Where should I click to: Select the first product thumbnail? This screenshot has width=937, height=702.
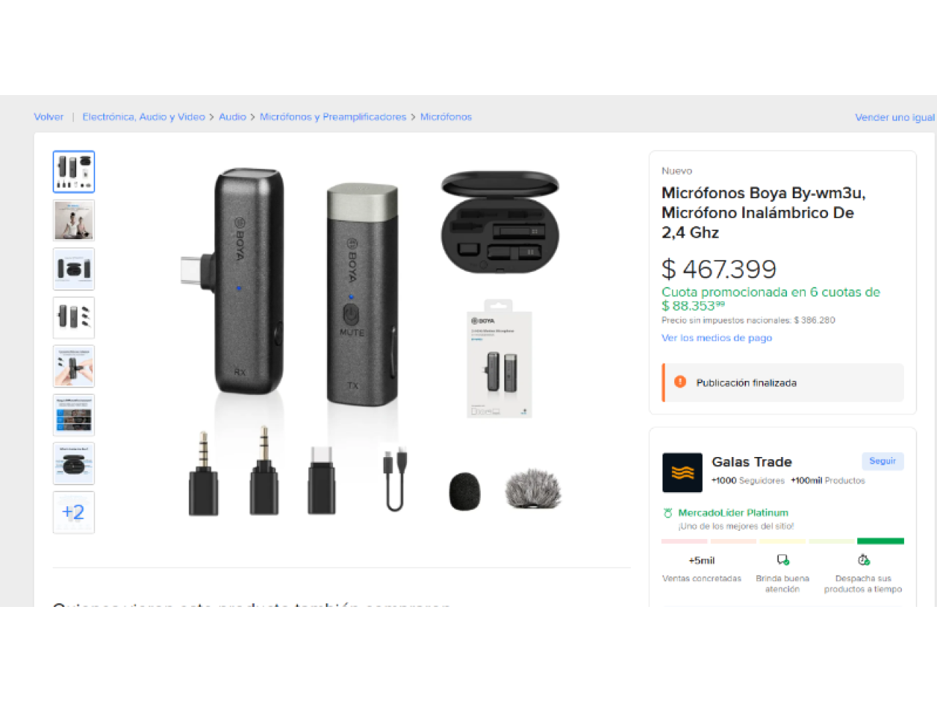tap(74, 172)
